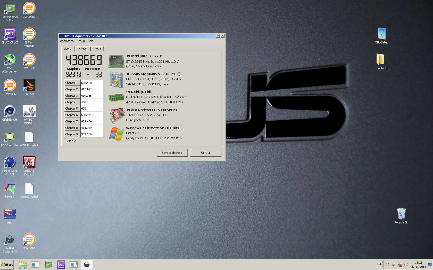Click the Chapter 7 button
The width and height of the screenshot is (433, 270).
click(x=72, y=121)
